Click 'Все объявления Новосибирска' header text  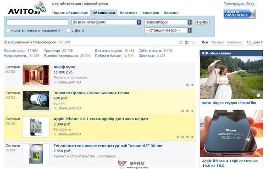[x=80, y=4]
